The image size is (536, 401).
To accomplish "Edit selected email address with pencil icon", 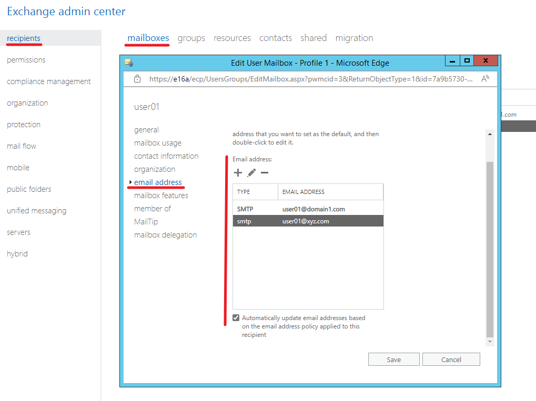I will tap(251, 173).
